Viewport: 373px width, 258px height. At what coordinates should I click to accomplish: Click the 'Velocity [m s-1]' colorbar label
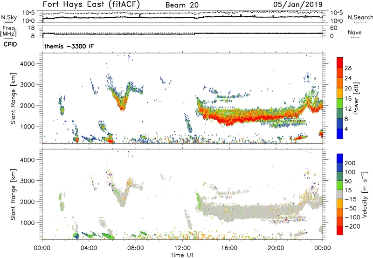pos(365,194)
